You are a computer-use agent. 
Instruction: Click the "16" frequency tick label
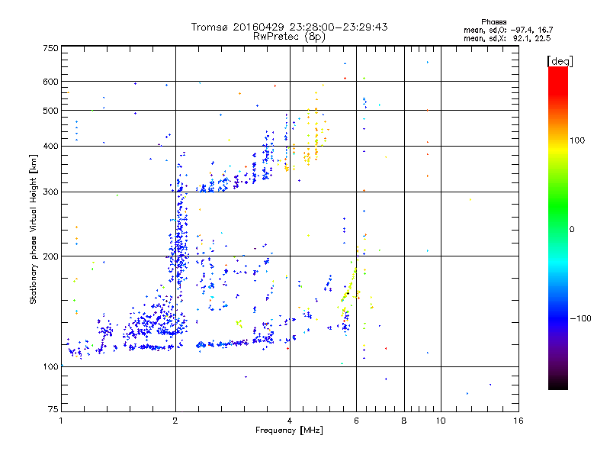(x=518, y=421)
